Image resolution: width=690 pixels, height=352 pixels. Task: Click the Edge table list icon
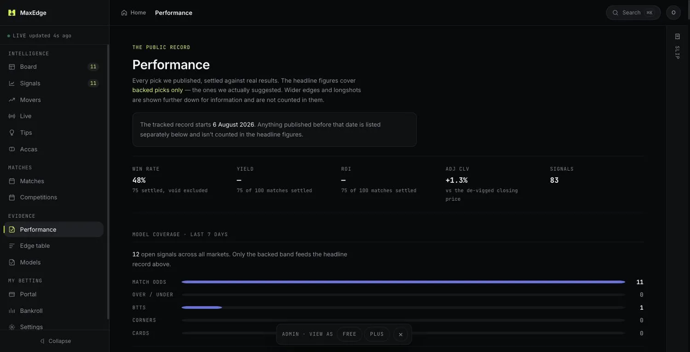click(x=12, y=246)
